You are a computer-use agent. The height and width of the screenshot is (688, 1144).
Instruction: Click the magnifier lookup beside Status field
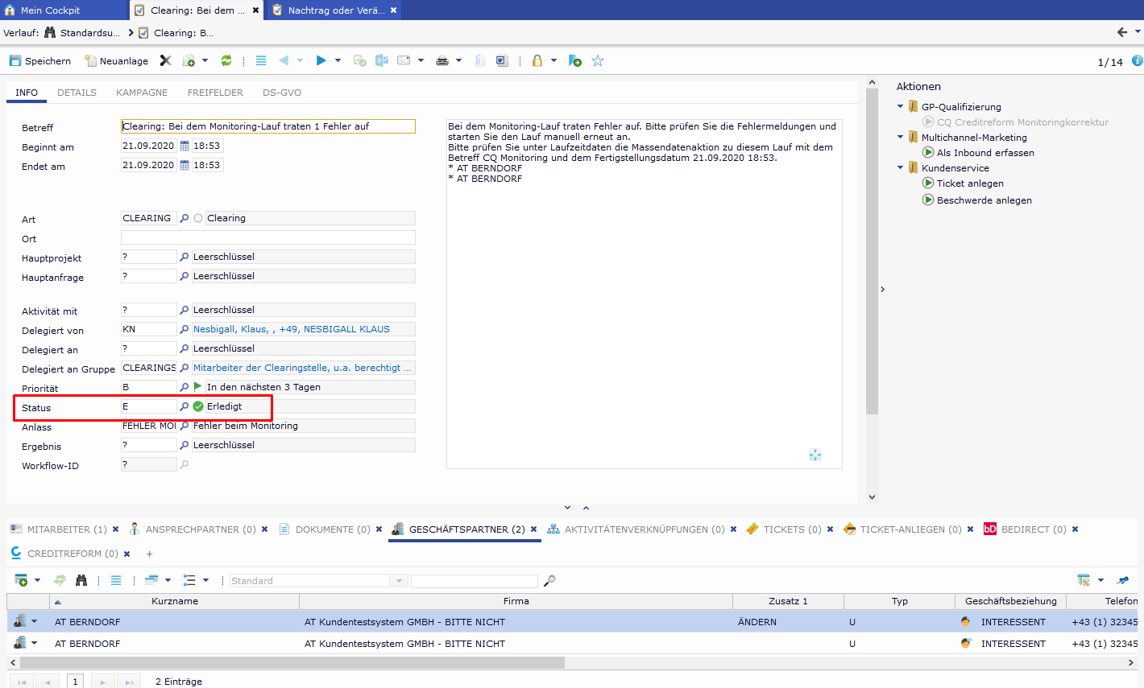[x=184, y=407]
